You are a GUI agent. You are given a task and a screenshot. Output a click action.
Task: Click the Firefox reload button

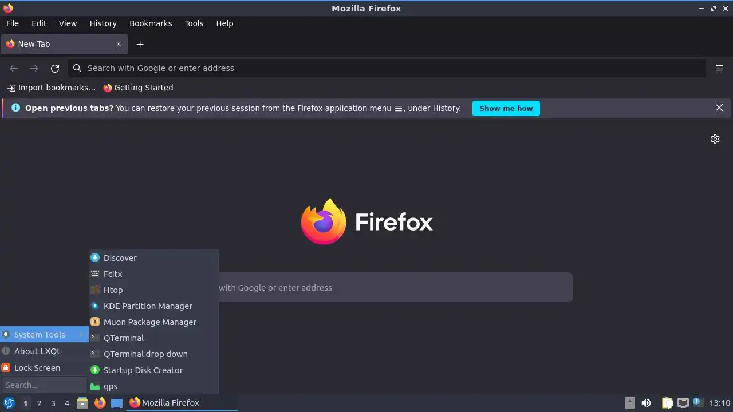(x=55, y=68)
